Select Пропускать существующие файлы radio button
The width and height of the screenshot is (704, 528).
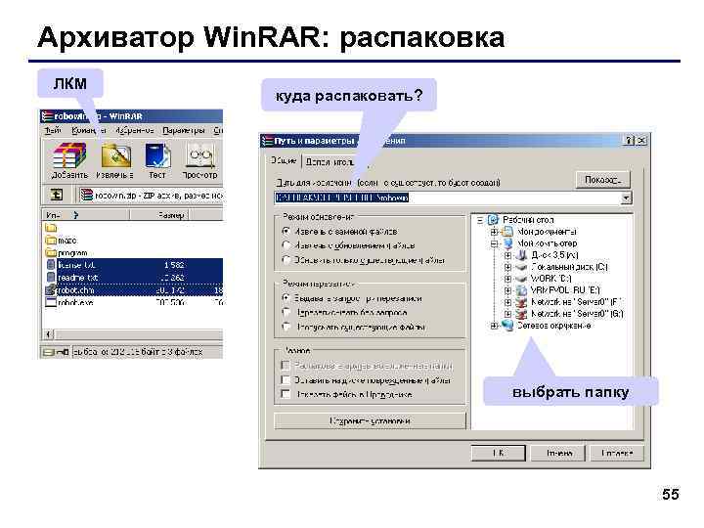(x=286, y=327)
